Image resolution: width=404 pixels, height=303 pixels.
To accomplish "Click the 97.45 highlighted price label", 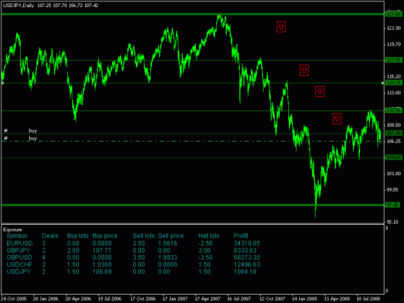I will [x=393, y=205].
